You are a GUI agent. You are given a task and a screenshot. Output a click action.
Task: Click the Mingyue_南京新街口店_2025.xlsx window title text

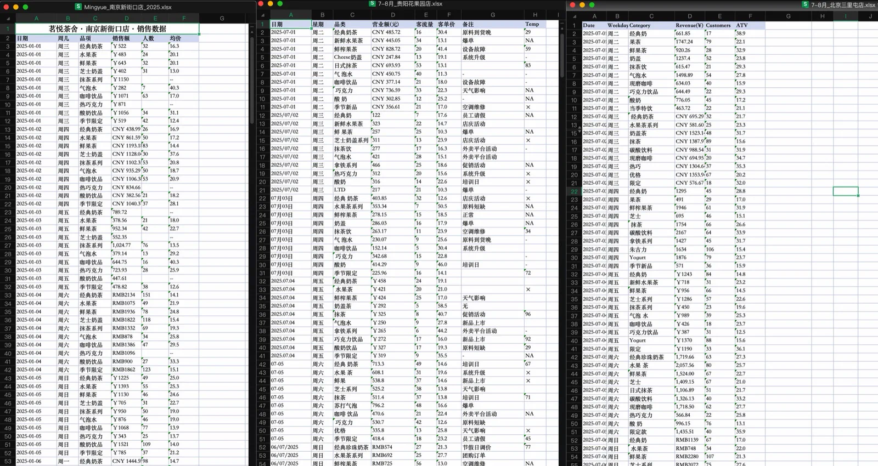[x=128, y=7]
